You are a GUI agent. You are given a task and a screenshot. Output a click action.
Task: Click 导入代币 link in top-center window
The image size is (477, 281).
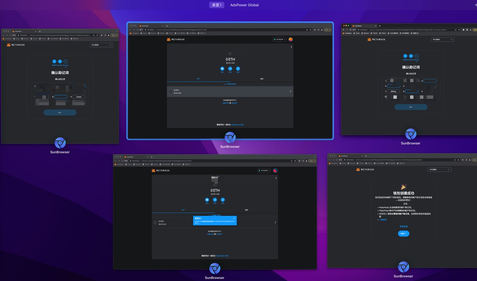coord(235,103)
